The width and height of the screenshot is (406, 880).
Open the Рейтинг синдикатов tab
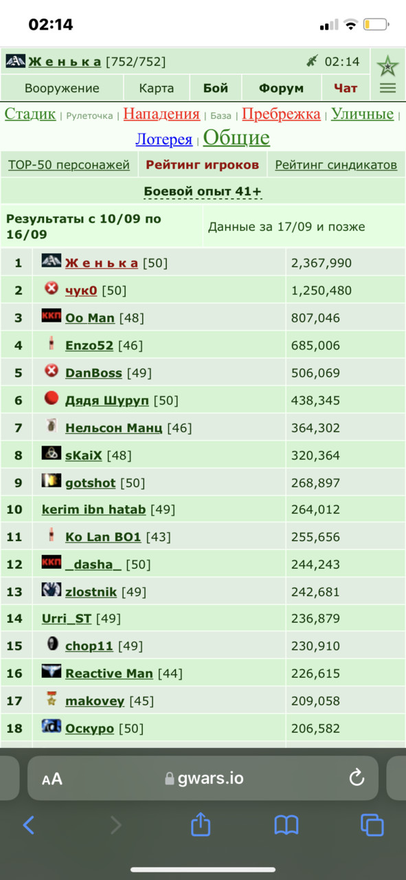tap(336, 165)
